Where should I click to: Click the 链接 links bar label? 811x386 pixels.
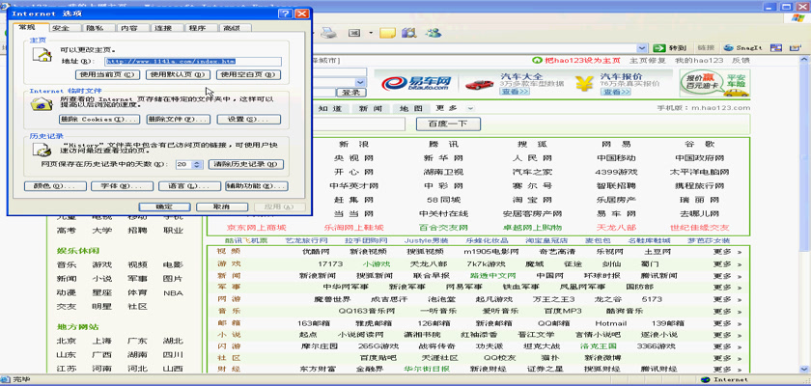point(706,48)
